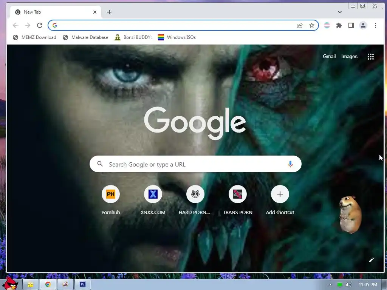387x290 pixels.
Task: Open a new tab with the plus button
Action: [x=109, y=12]
